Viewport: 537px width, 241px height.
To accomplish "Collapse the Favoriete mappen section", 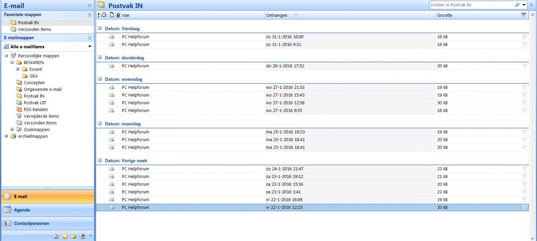I will (x=89, y=15).
